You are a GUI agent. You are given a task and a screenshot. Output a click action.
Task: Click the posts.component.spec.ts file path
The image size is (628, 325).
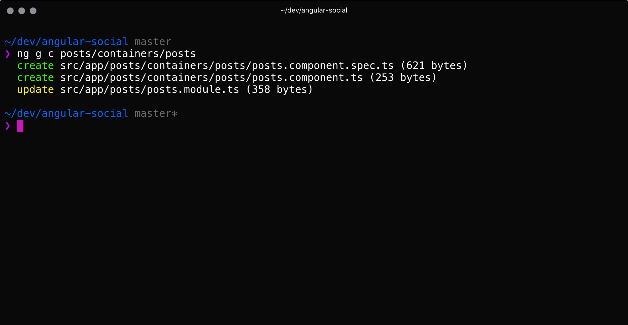coord(227,66)
